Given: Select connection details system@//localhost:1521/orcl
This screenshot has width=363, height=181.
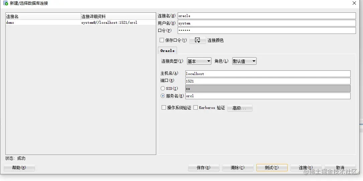Looking at the screenshot, I should [109, 22].
